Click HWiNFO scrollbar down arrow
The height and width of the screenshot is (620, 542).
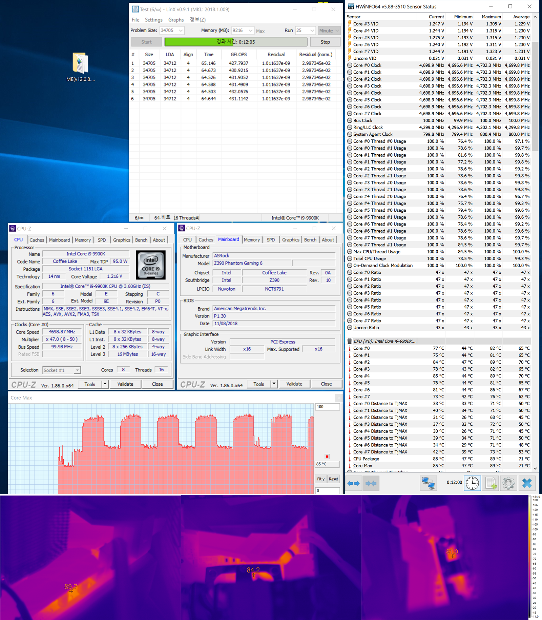[535, 468]
